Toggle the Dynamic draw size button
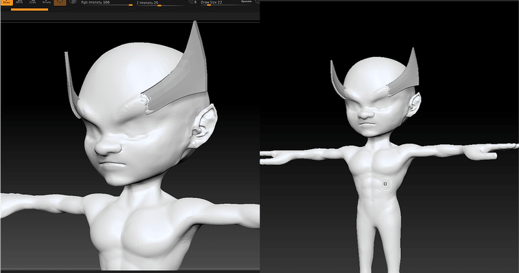Viewport: 519px width, 273px height. pyautogui.click(x=247, y=2)
